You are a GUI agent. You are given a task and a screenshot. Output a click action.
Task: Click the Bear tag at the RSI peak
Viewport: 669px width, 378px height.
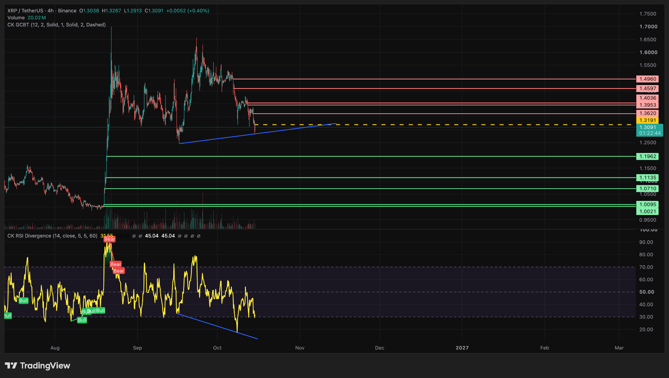click(x=110, y=239)
